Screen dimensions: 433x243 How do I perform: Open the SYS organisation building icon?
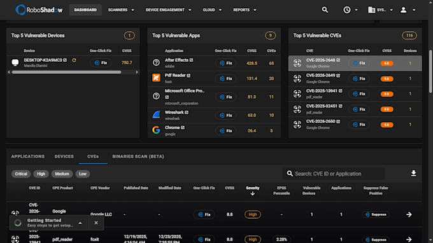pyautogui.click(x=371, y=10)
